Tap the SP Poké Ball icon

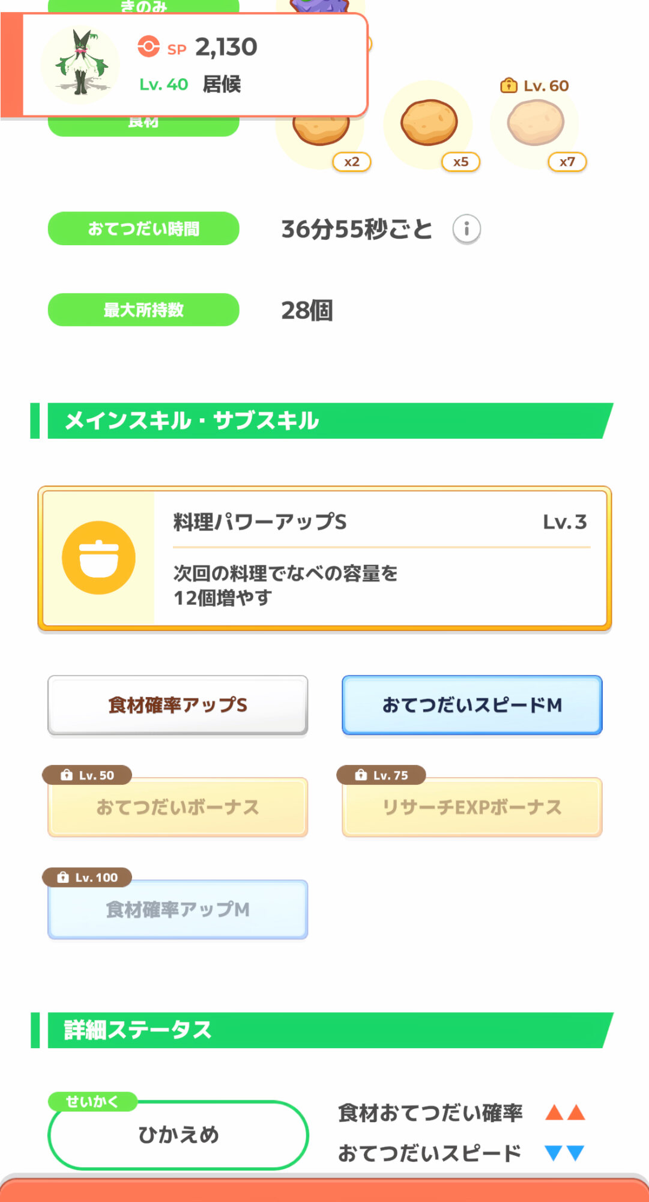(x=148, y=46)
